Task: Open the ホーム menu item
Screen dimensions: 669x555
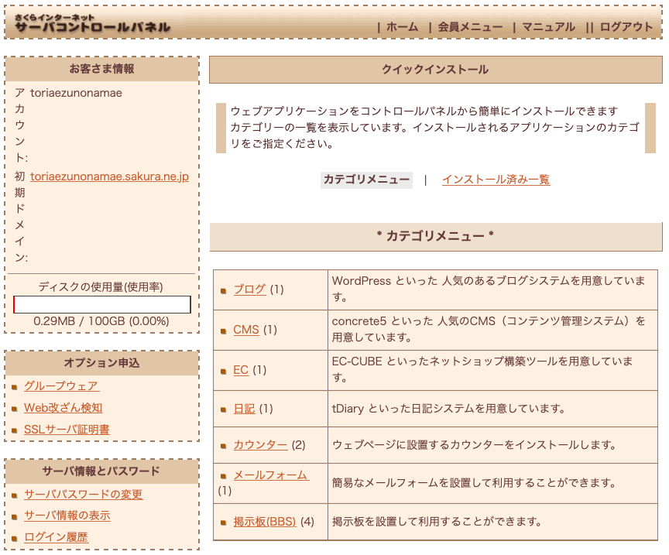Action: (402, 27)
